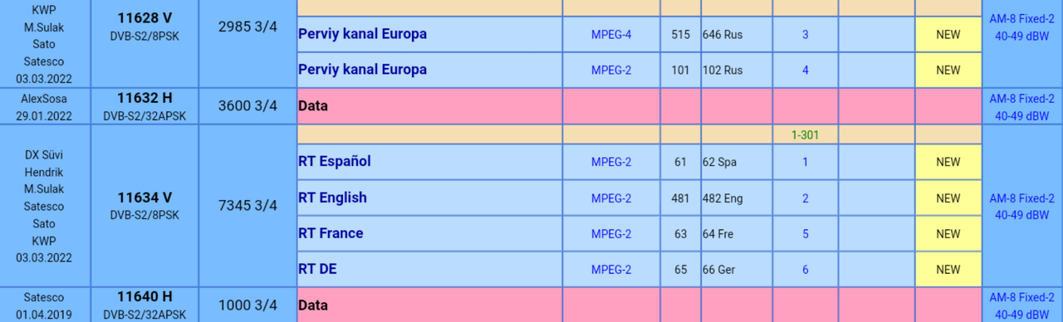
Task: Click the MPEG-4 format link
Action: 611,35
